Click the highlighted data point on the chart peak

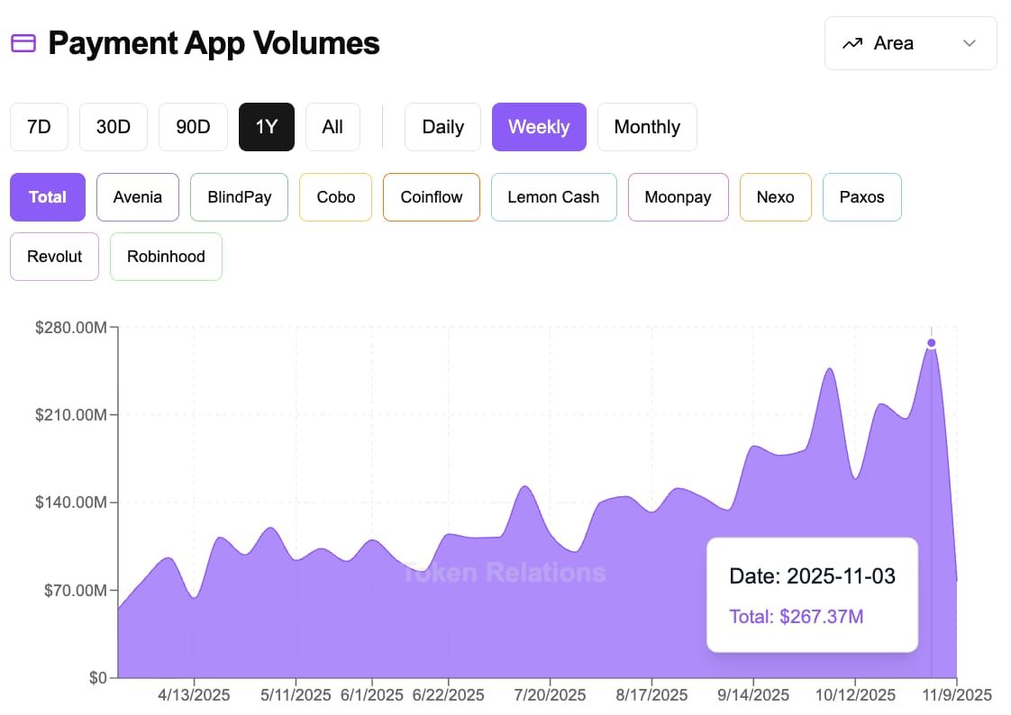[x=931, y=343]
